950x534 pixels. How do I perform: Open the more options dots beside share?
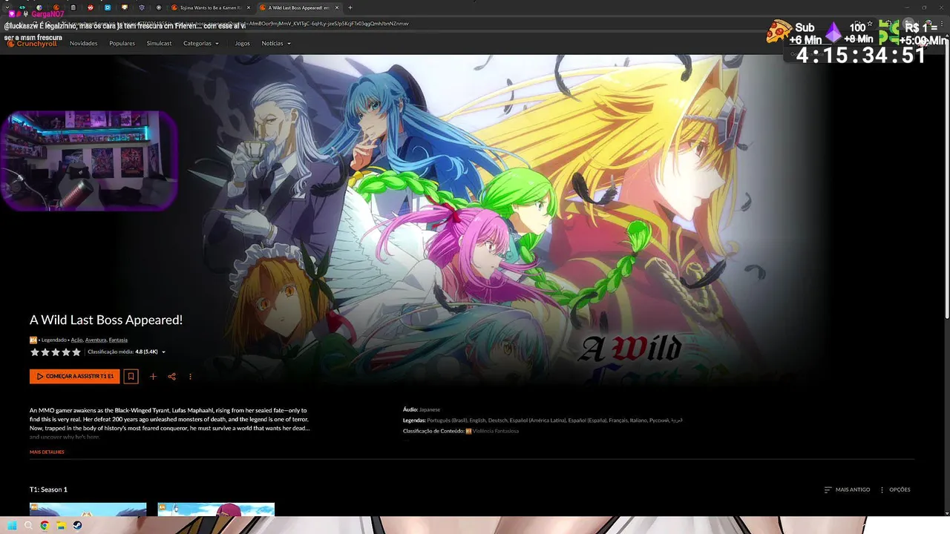[190, 376]
